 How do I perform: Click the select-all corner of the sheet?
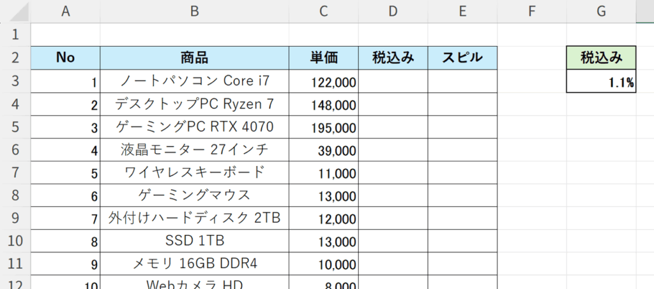(15, 11)
